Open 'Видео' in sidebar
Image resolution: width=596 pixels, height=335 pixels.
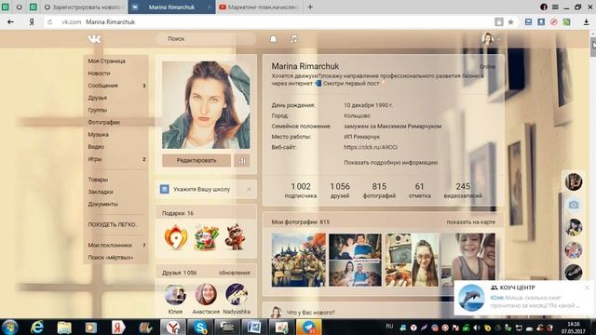click(96, 147)
